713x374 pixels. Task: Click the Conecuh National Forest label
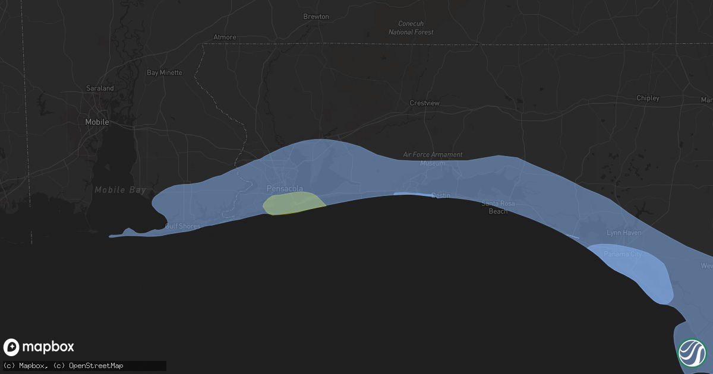tap(411, 28)
